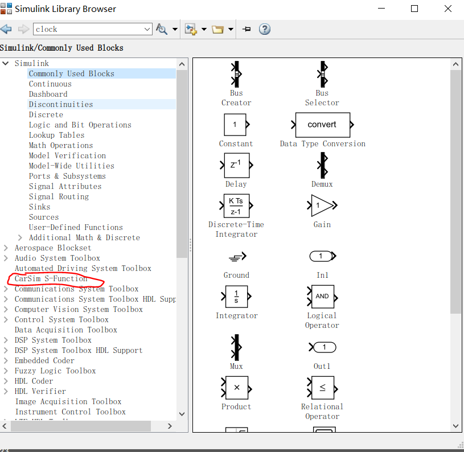This screenshot has width=464, height=452.
Task: Click the search binoculars icon
Action: pos(162,29)
